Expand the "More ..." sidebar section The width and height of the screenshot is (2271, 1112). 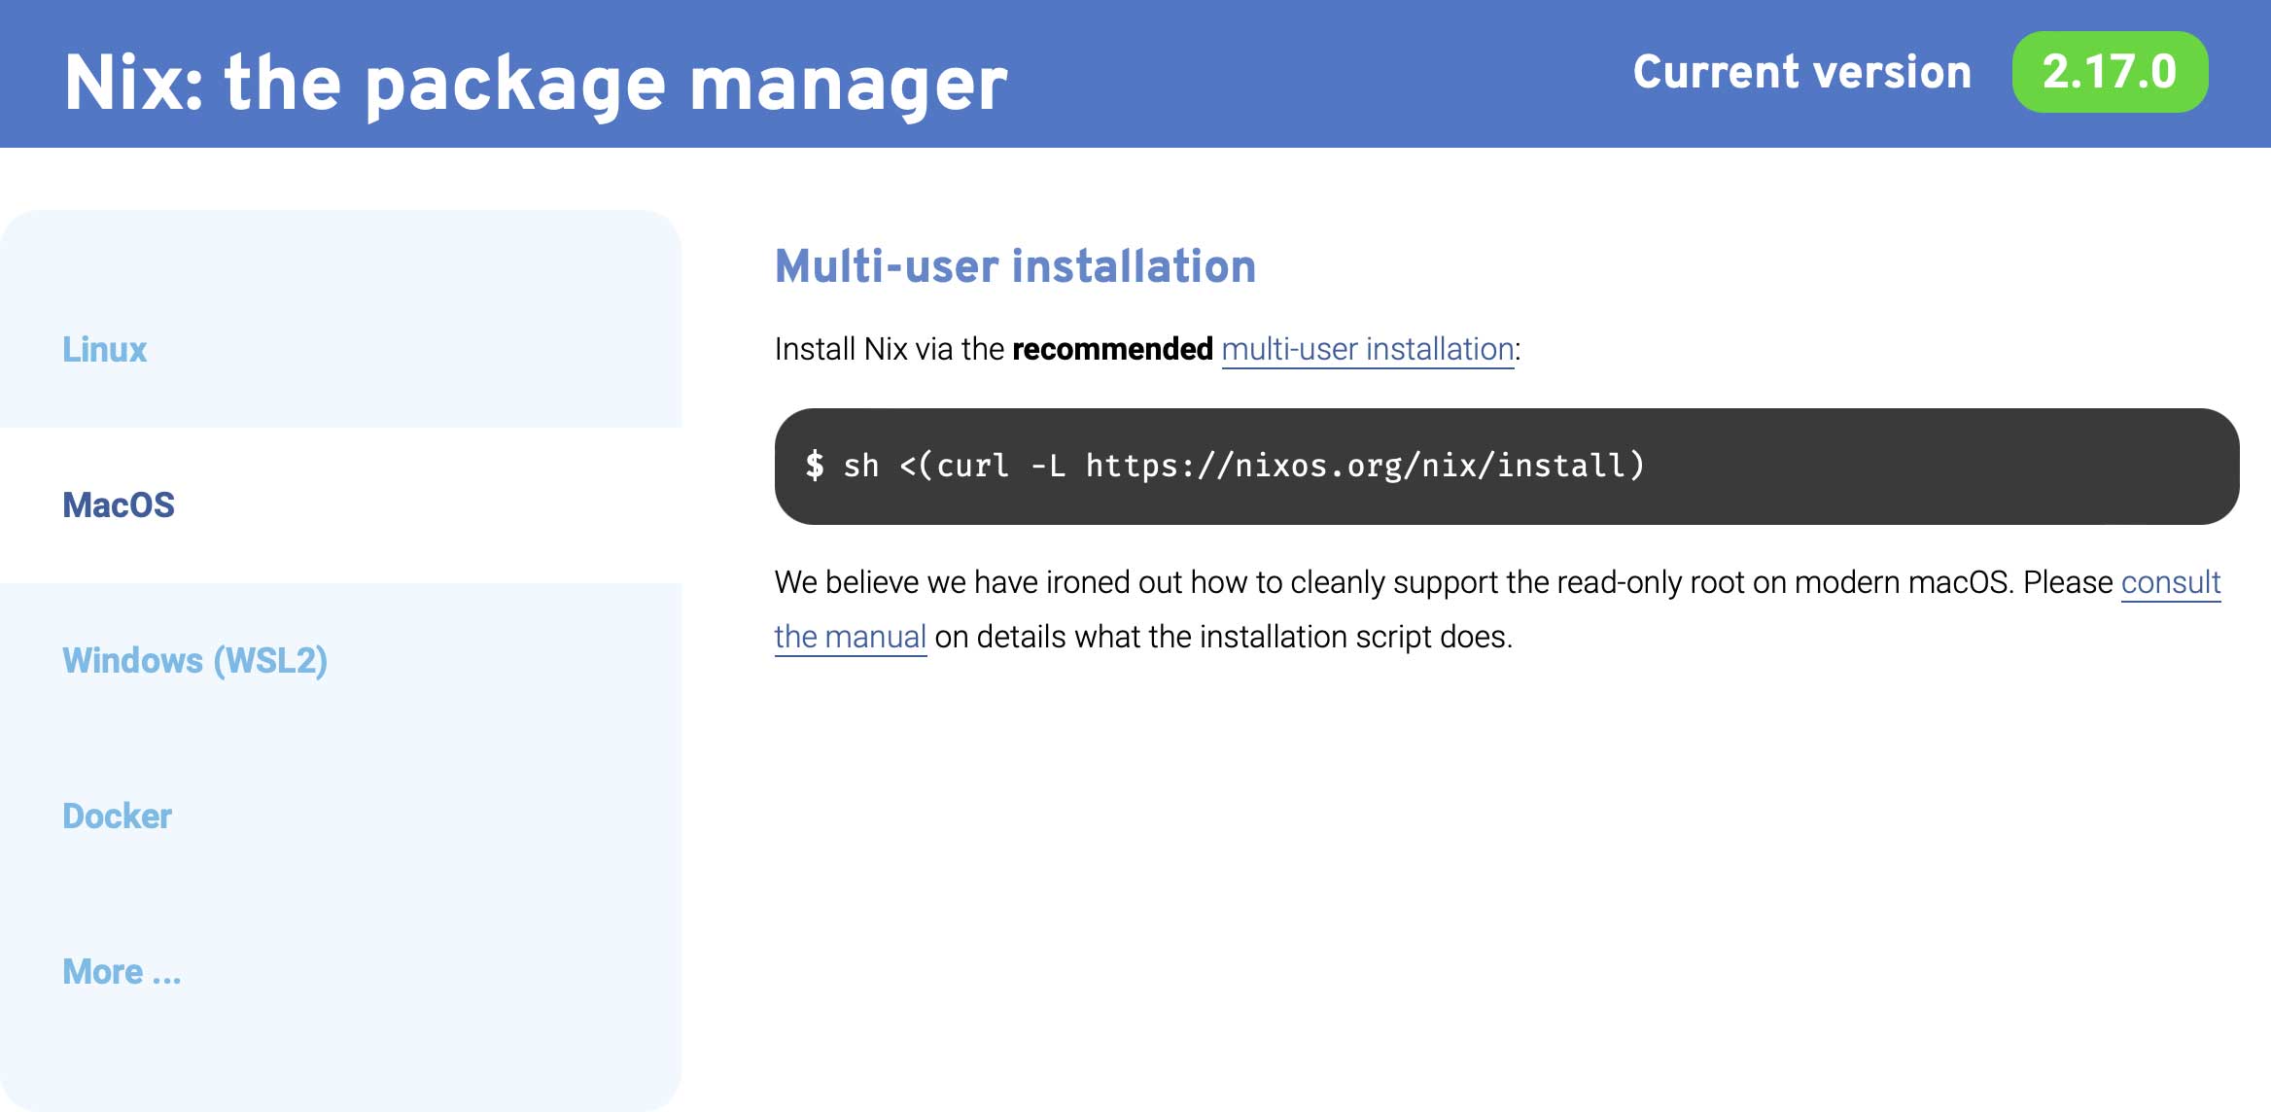121,971
